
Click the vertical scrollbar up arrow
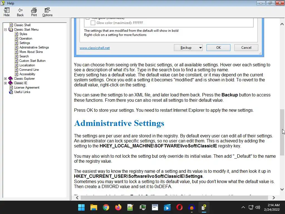click(282, 24)
